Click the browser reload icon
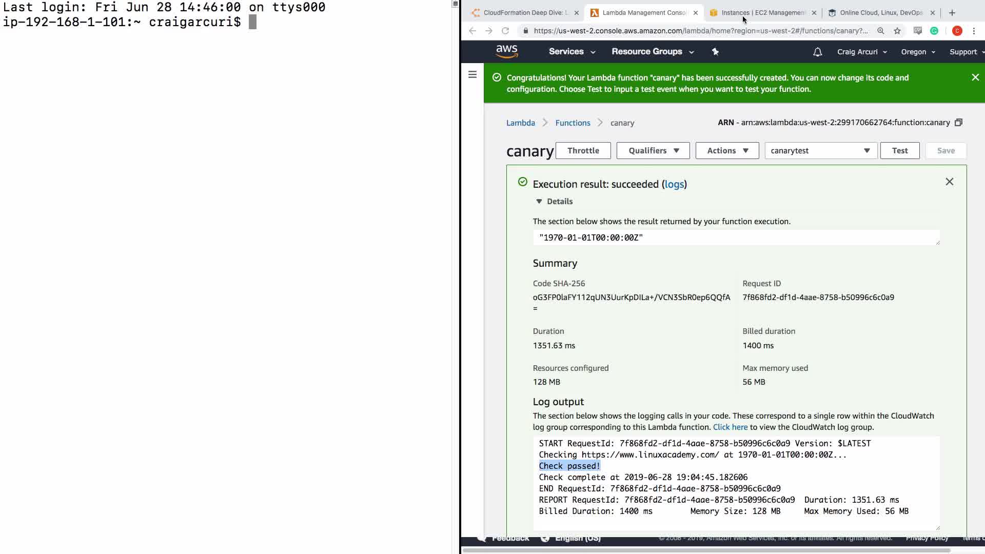Image resolution: width=985 pixels, height=554 pixels. [505, 31]
